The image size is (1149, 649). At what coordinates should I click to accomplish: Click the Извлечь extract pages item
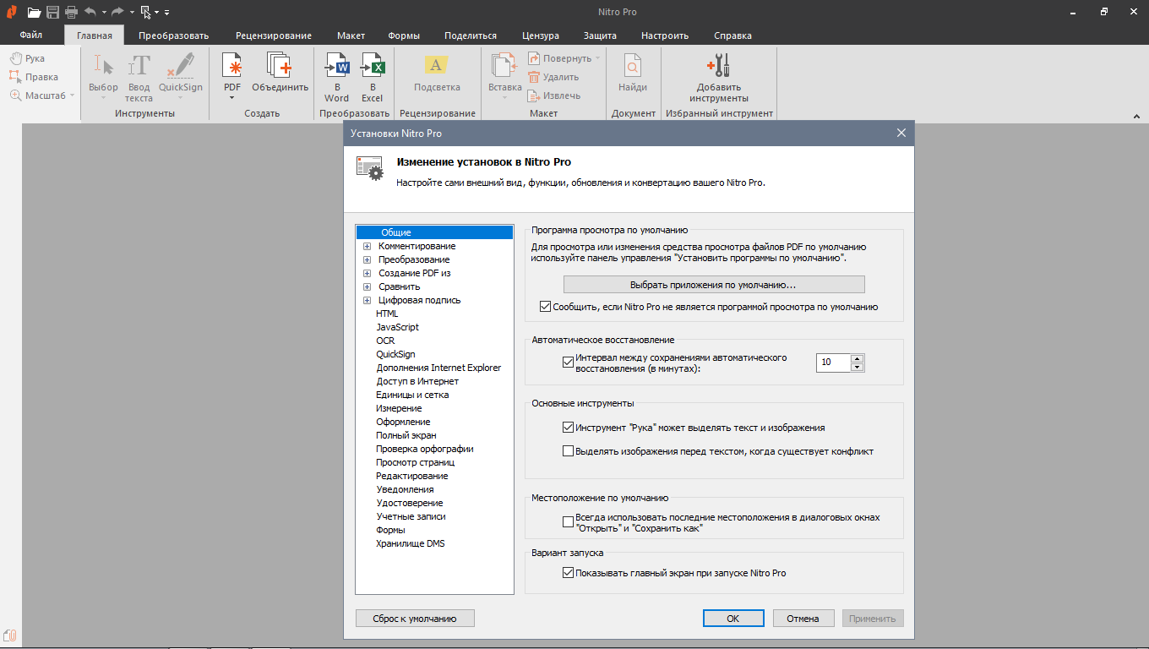[554, 95]
